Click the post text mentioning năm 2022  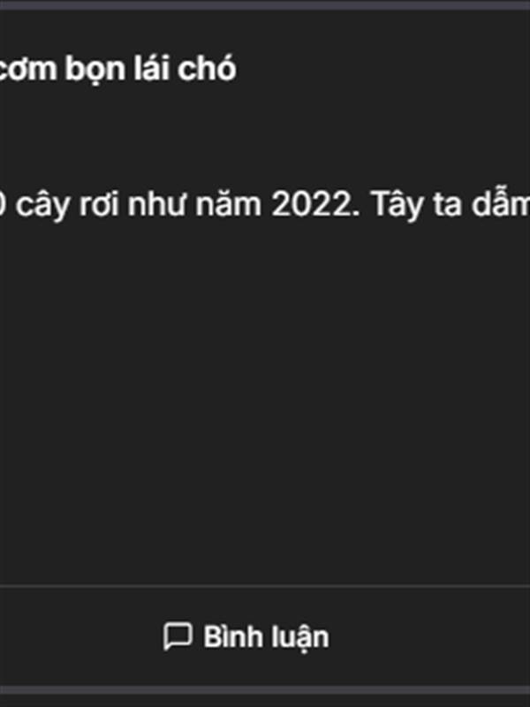(x=265, y=205)
